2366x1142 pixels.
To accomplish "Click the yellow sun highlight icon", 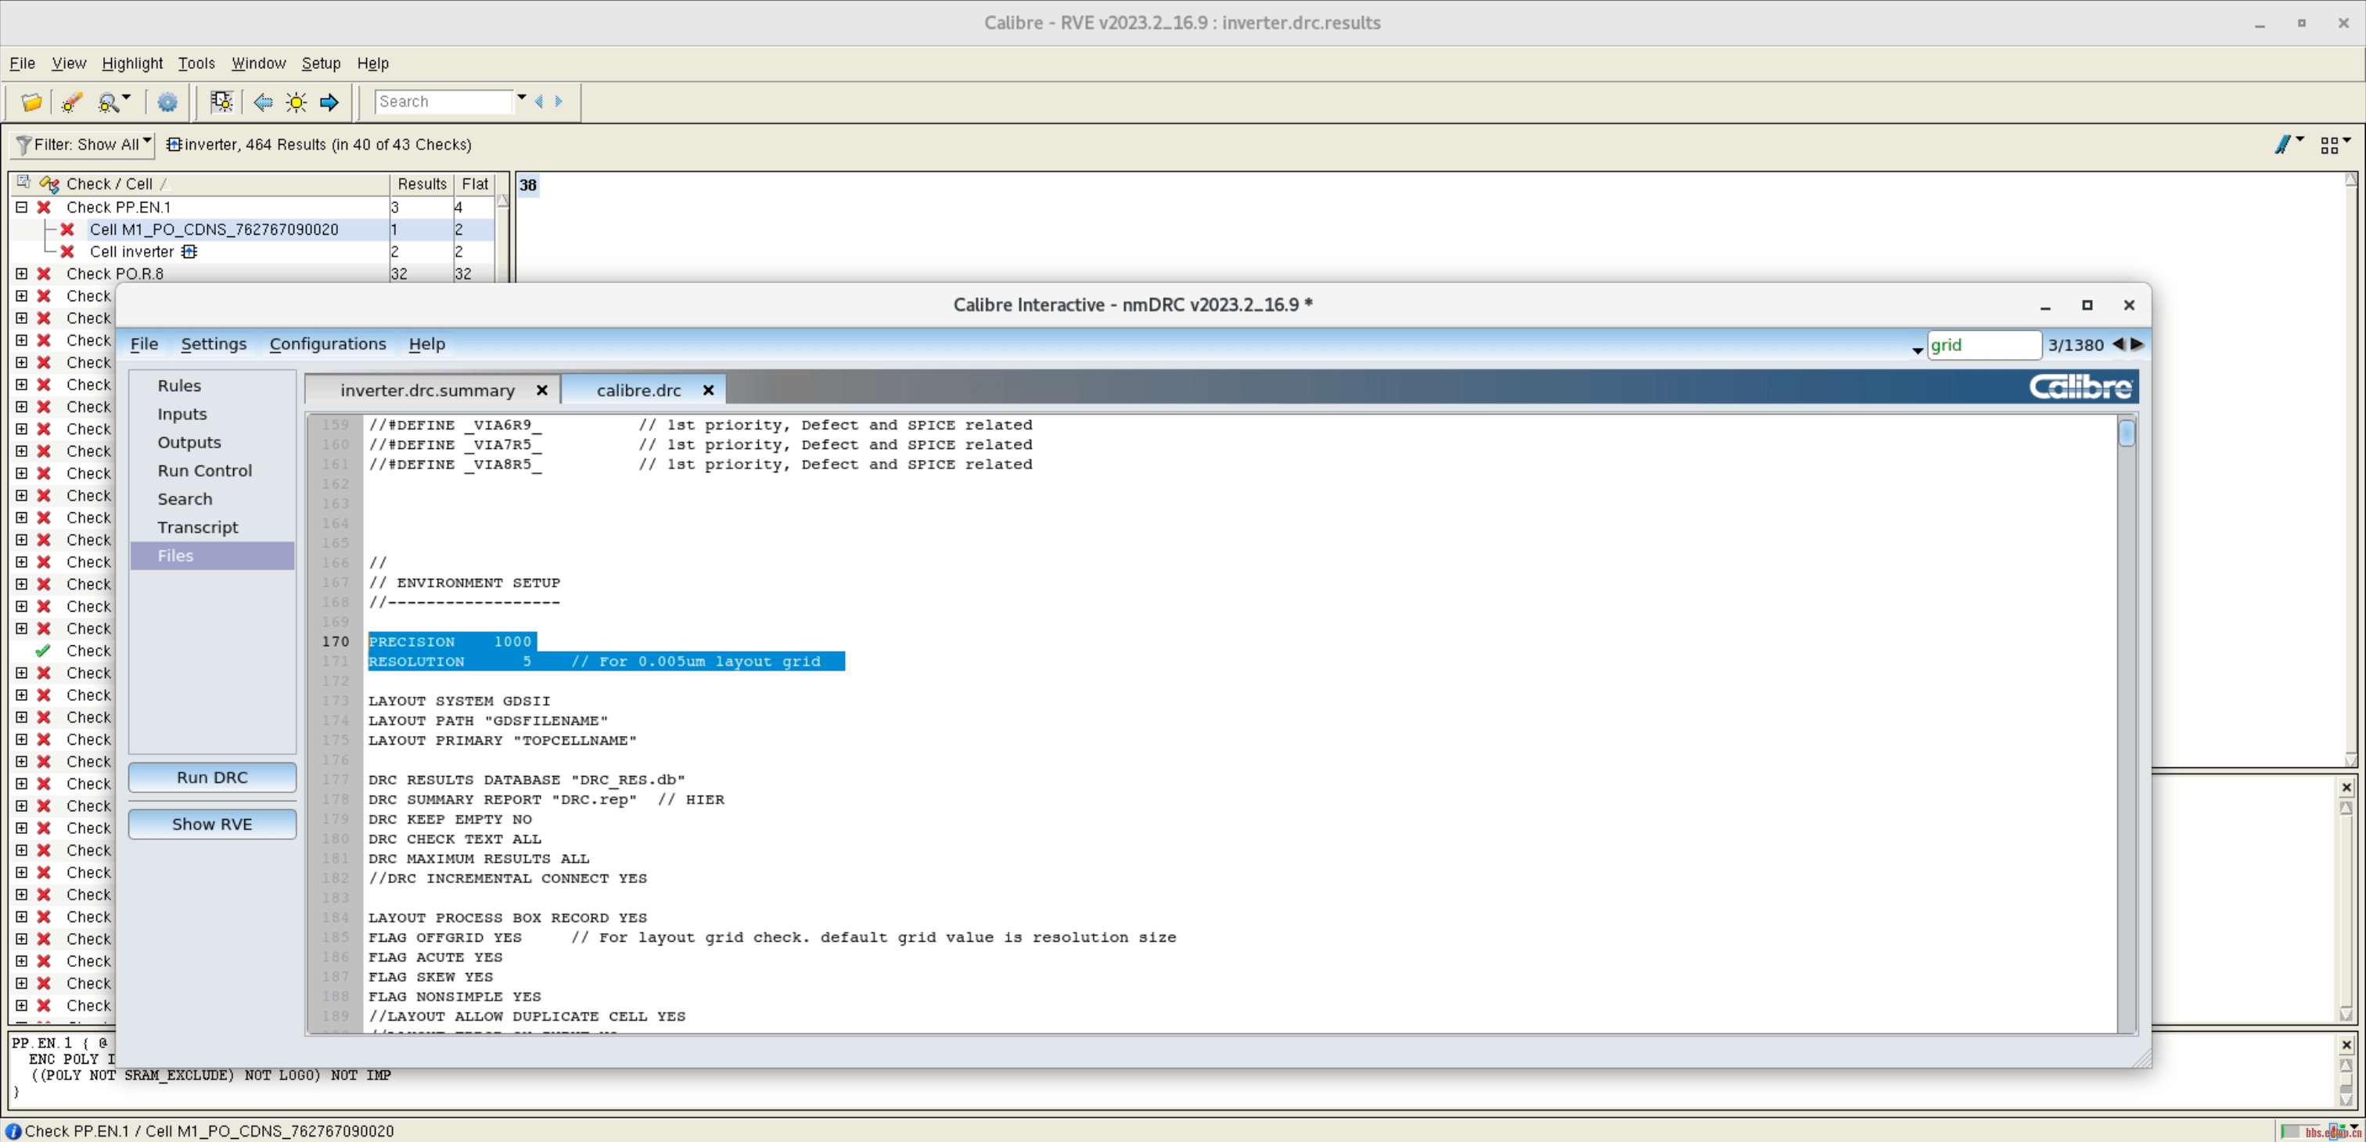I will [x=296, y=102].
